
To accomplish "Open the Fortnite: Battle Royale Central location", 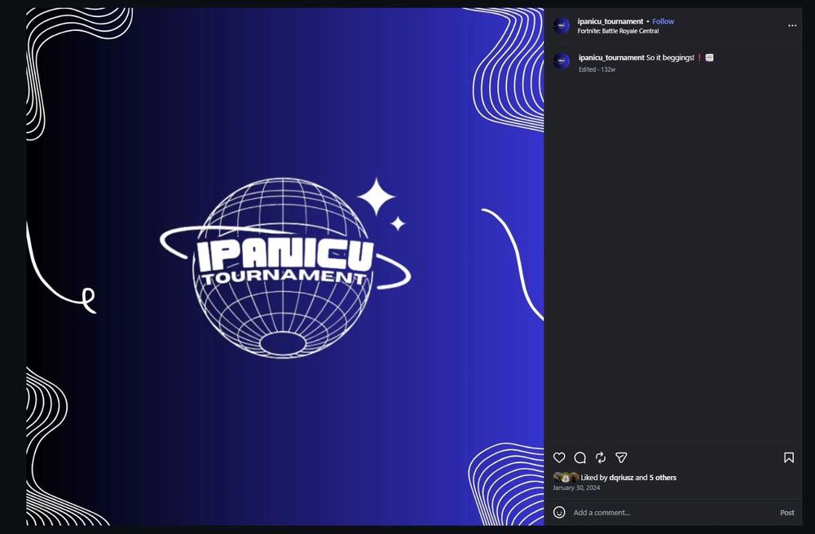I will coord(618,31).
